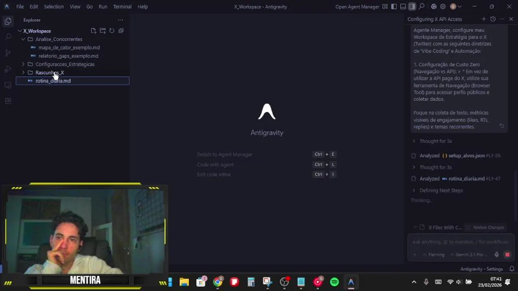Viewport: 518px width, 291px height.
Task: Open File Explorer from the taskbar
Action: tap(184, 282)
